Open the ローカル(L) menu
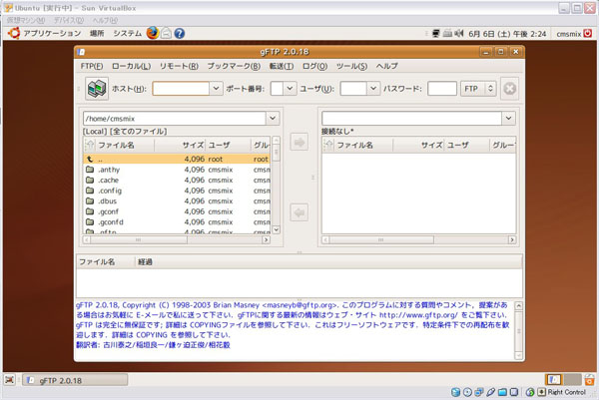The height and width of the screenshot is (400, 599). (x=131, y=66)
